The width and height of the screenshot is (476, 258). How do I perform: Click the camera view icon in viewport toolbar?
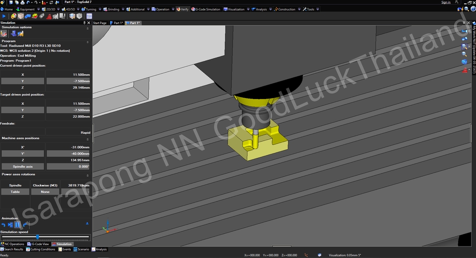point(464,31)
